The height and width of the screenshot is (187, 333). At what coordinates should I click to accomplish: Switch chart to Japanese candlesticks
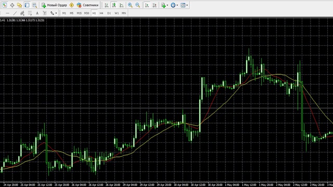tap(114, 5)
